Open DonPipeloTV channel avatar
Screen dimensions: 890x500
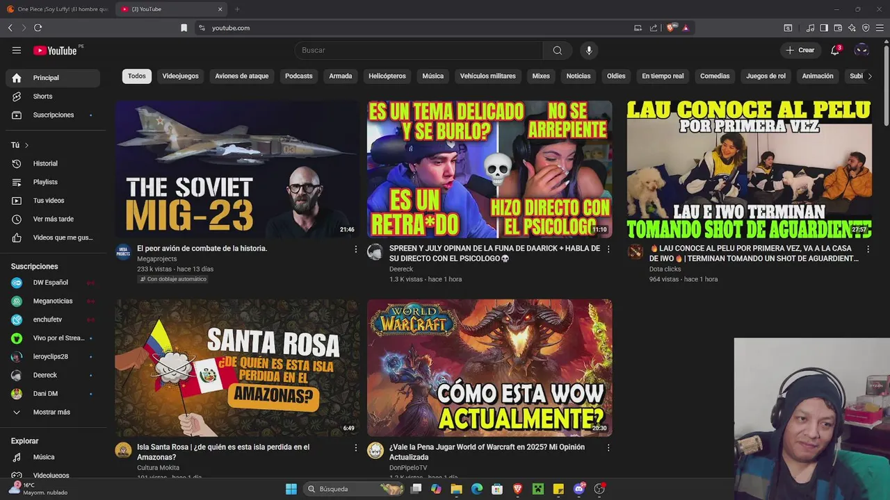tap(375, 450)
